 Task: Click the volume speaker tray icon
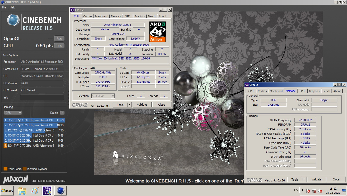321,190
